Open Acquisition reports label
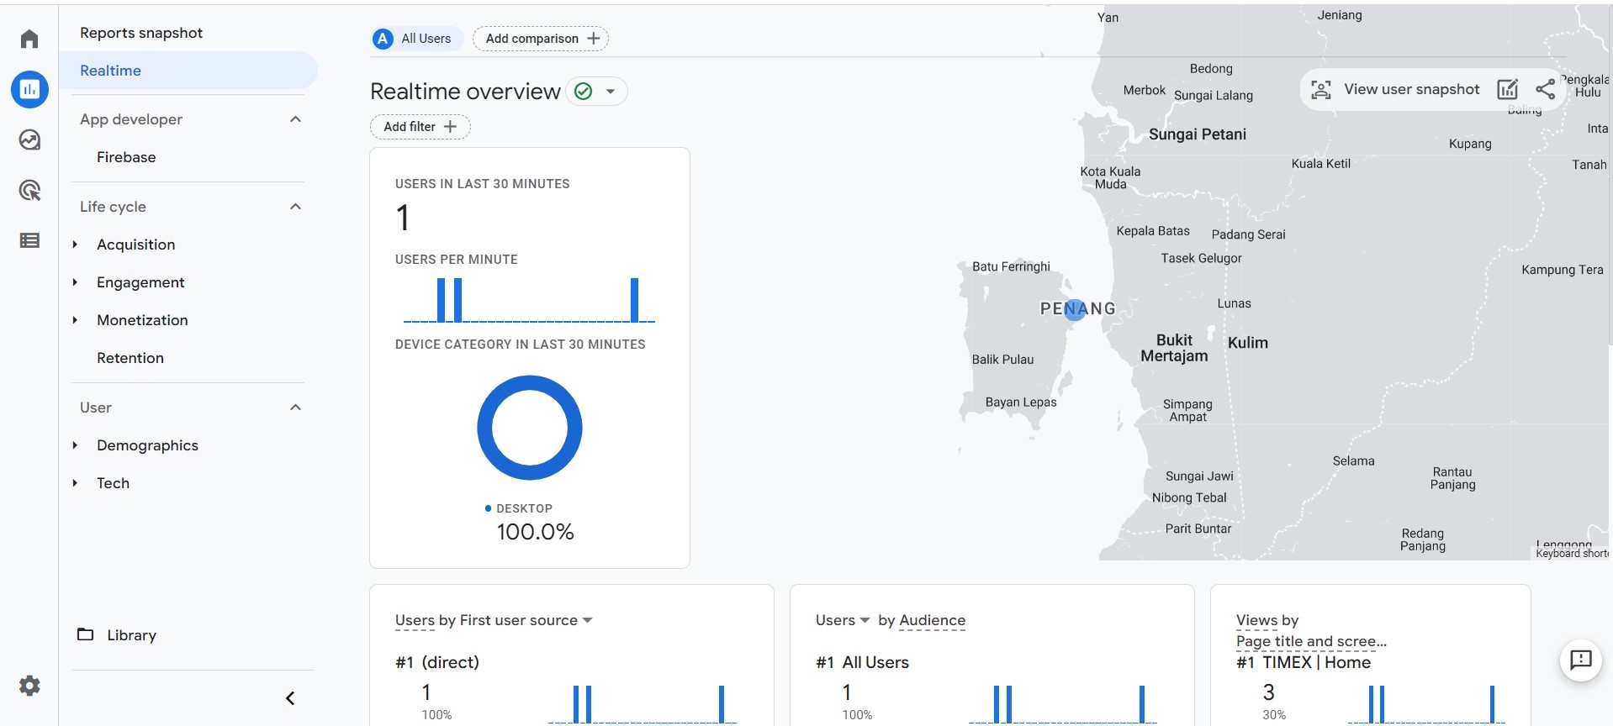 136,245
